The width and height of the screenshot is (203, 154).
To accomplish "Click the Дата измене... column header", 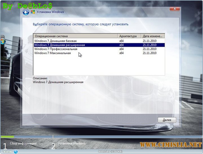I will [x=153, y=36].
